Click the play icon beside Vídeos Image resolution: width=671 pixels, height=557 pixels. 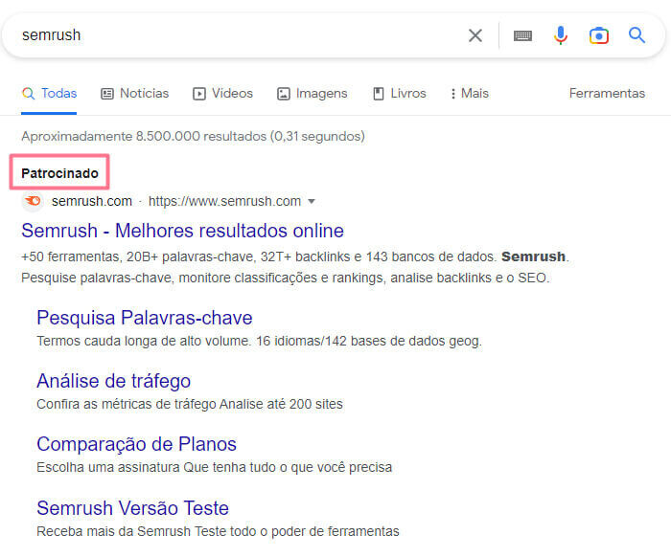click(x=199, y=94)
